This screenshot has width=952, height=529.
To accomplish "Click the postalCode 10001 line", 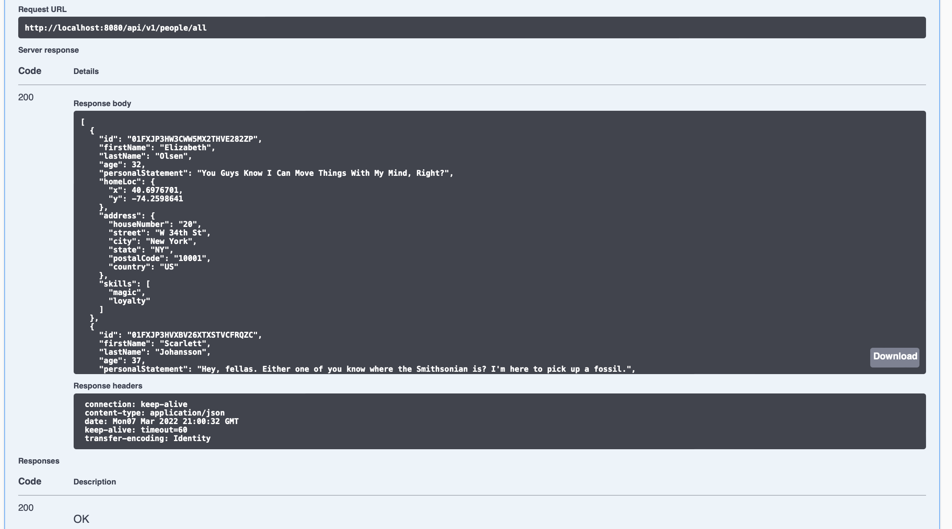I will point(159,258).
